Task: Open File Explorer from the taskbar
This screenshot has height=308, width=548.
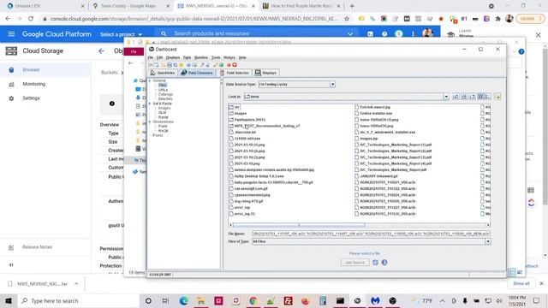Action: (x=201, y=300)
